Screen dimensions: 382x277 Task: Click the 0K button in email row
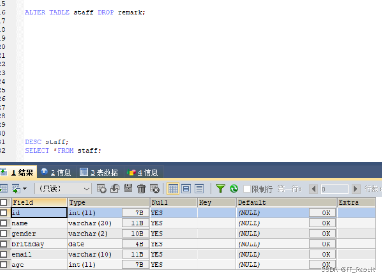point(322,254)
